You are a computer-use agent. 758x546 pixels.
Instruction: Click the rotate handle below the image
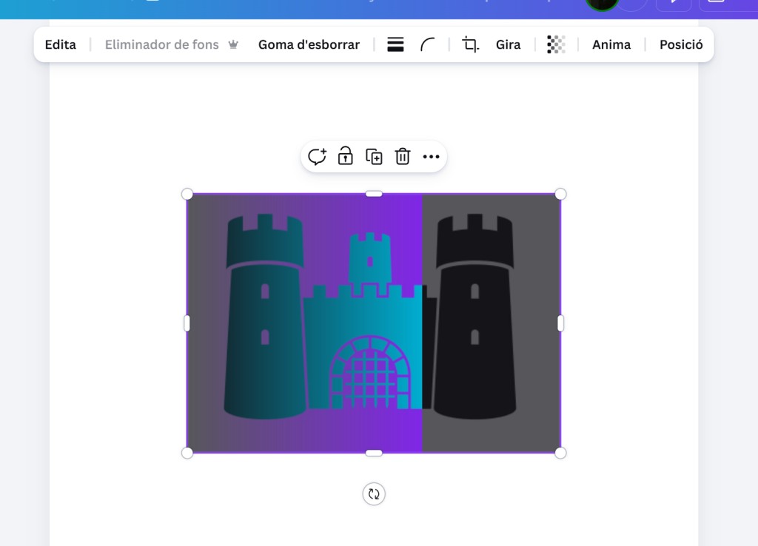[374, 494]
